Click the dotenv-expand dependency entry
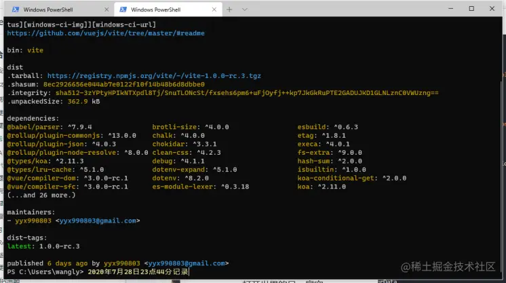This screenshot has height=283, width=506. [x=195, y=170]
